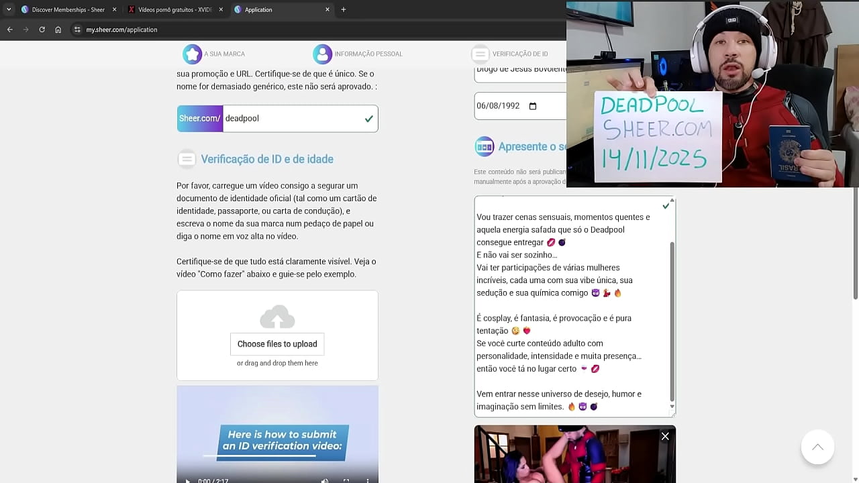859x483 pixels.
Task: Select the "A SUA MARCA" star icon
Action: pos(193,54)
